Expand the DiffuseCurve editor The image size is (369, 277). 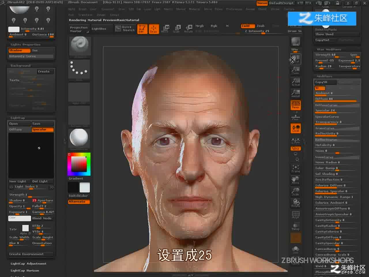click(x=337, y=105)
